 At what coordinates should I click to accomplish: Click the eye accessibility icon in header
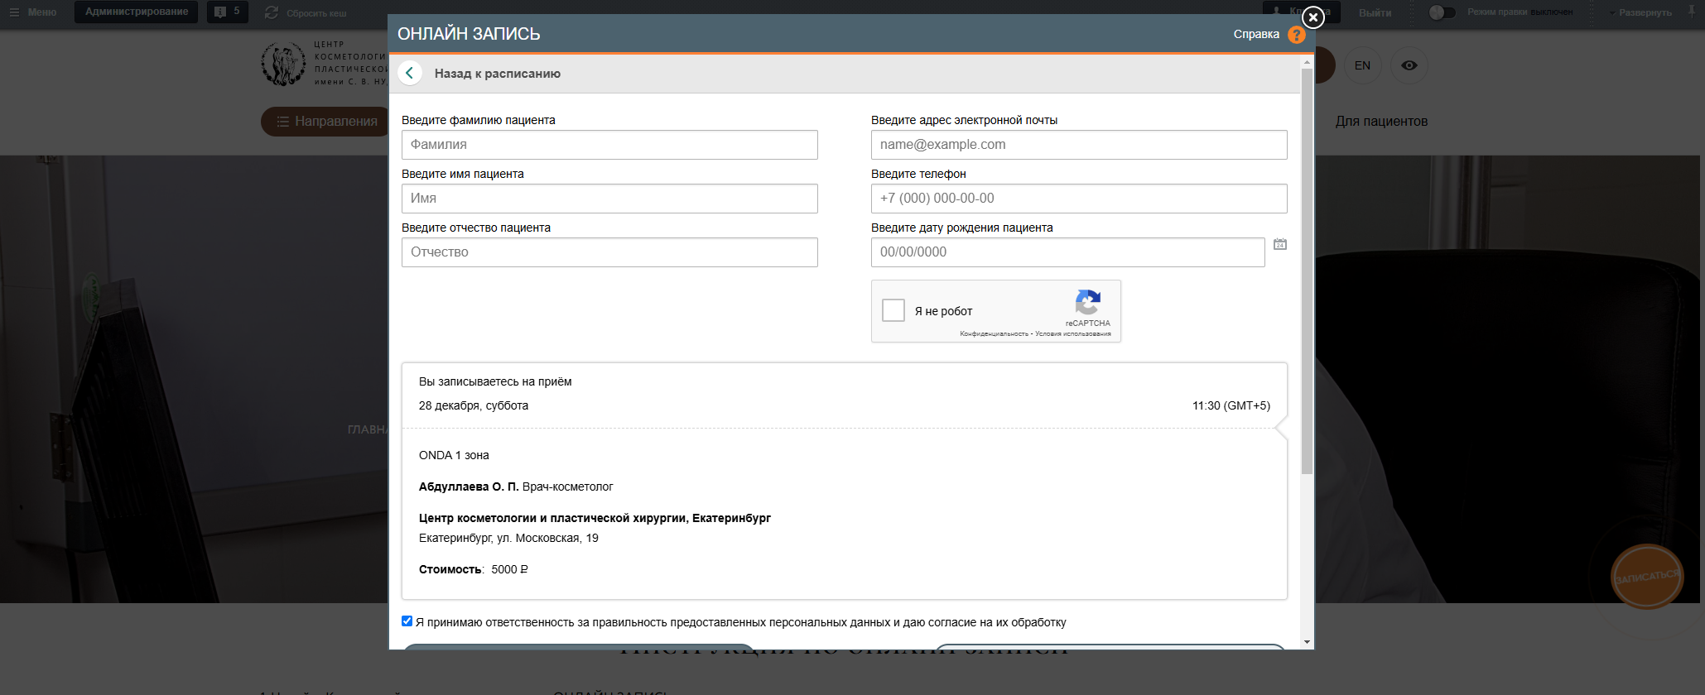(1409, 65)
